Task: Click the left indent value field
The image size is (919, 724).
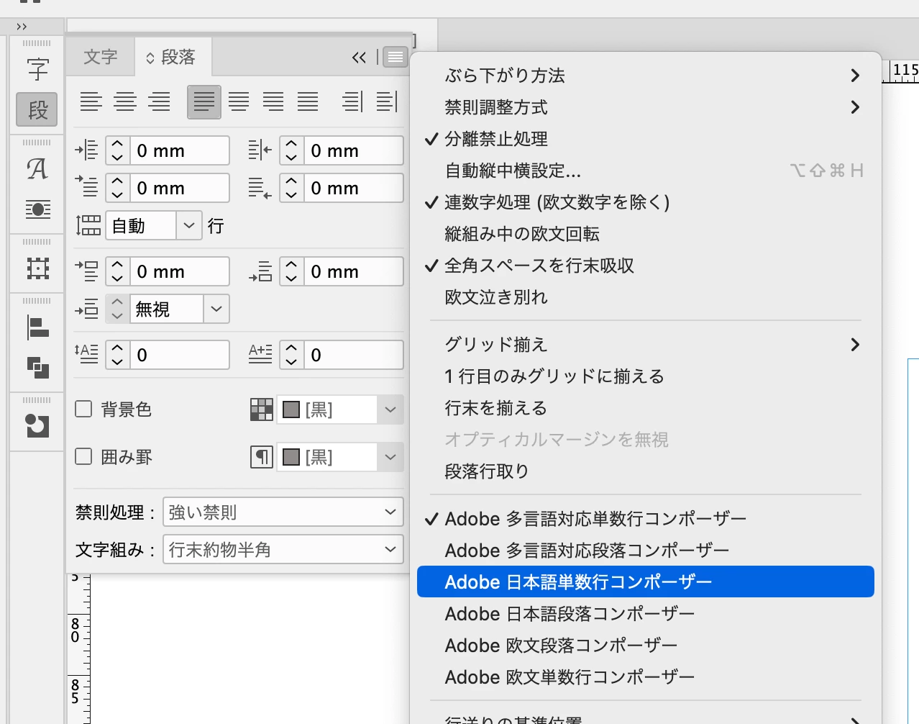Action: click(180, 150)
